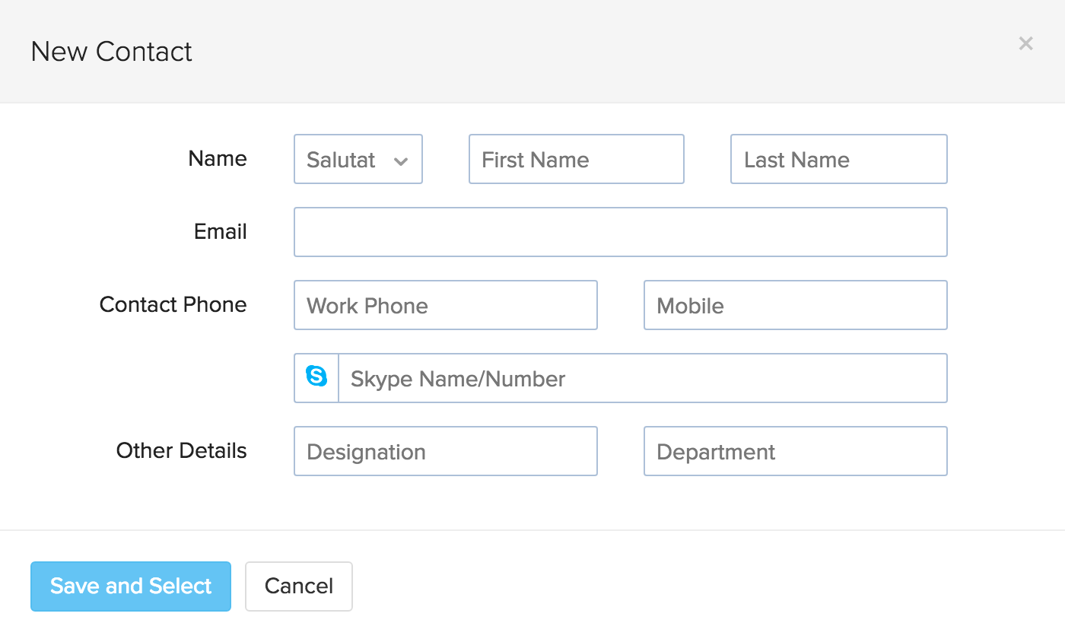
Task: Click the Designation field
Action: click(x=445, y=450)
